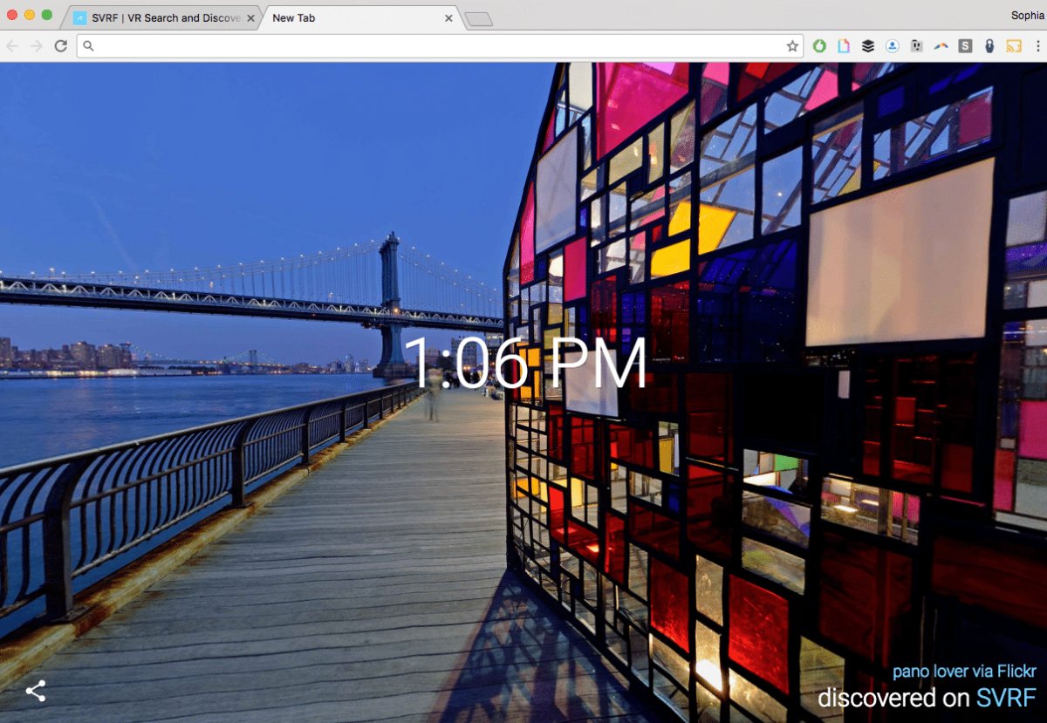Viewport: 1047px width, 723px height.
Task: Open the Sophia profile switcher
Action: [x=1026, y=15]
